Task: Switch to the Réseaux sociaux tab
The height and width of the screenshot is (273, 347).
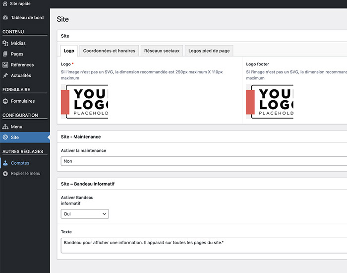Action: (162, 51)
